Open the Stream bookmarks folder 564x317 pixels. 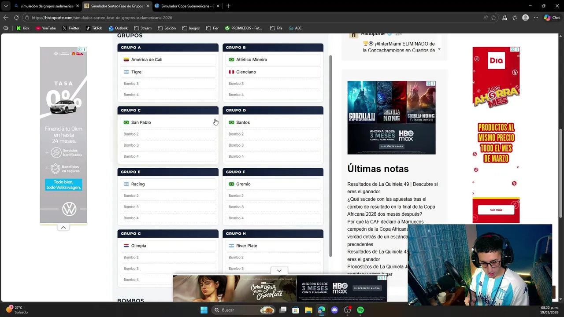143,28
